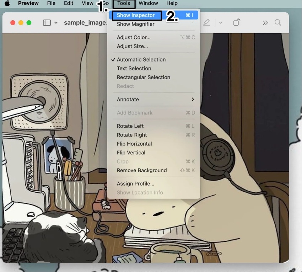Open Assign Profile… dialog
Image resolution: width=302 pixels, height=272 pixels.
154,184
